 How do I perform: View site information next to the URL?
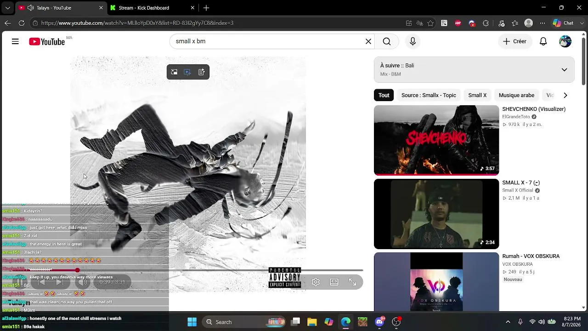pyautogui.click(x=35, y=23)
